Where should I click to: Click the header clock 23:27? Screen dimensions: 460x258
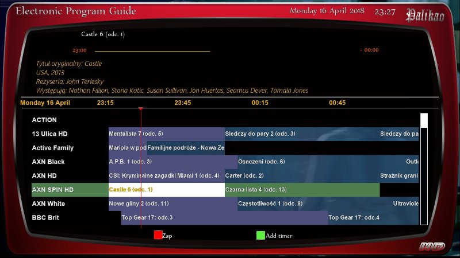point(385,12)
